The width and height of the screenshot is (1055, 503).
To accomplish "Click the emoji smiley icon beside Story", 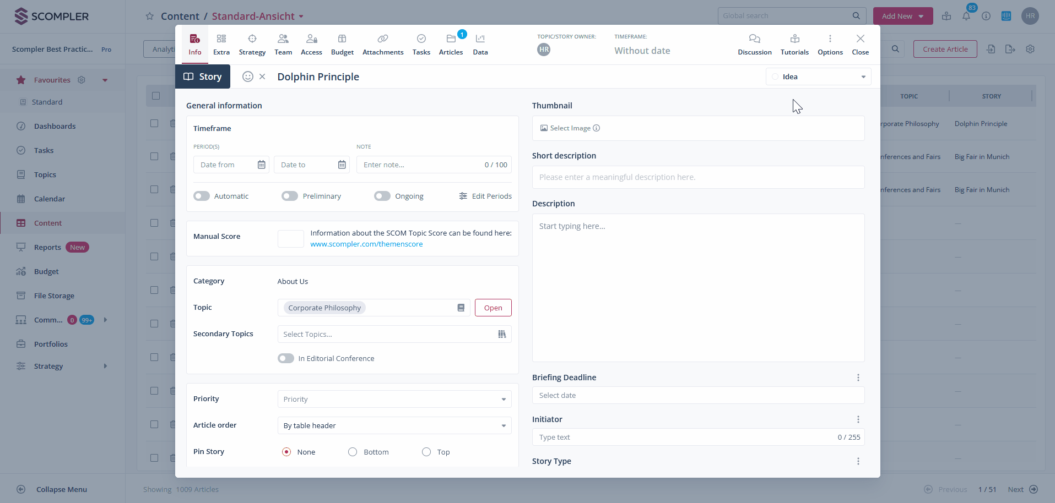I will [248, 76].
